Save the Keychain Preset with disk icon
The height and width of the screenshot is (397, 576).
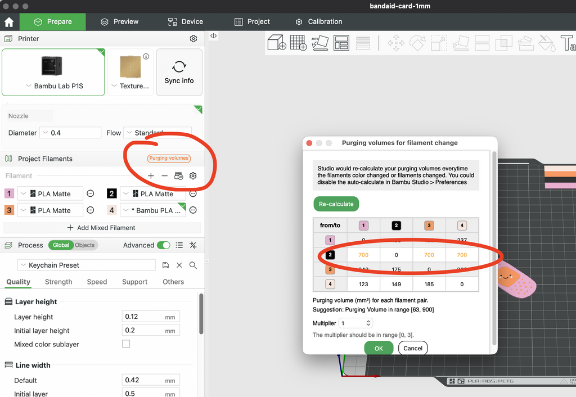tap(165, 265)
